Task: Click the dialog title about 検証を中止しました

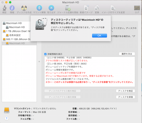Action: [77, 22]
